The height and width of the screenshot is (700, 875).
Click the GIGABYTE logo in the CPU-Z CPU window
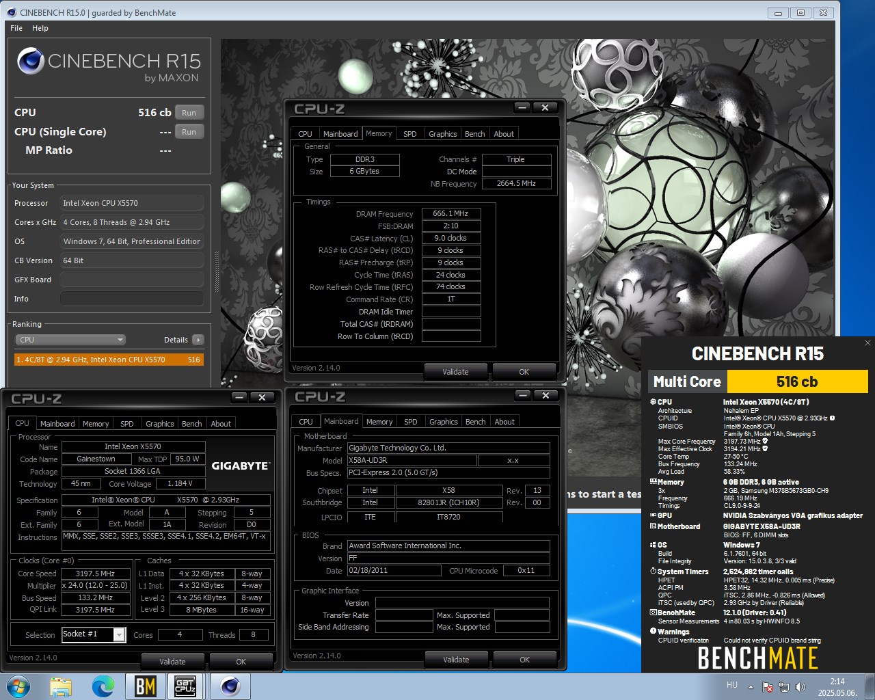click(241, 466)
